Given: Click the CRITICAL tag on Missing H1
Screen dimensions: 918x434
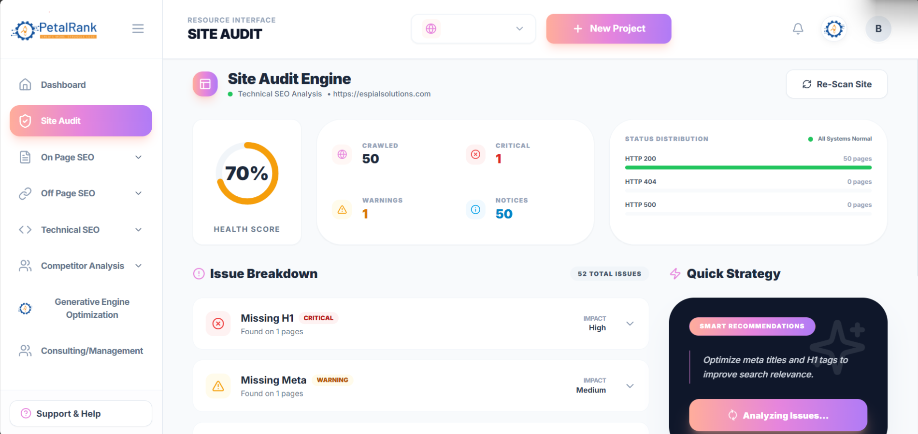Looking at the screenshot, I should point(318,318).
